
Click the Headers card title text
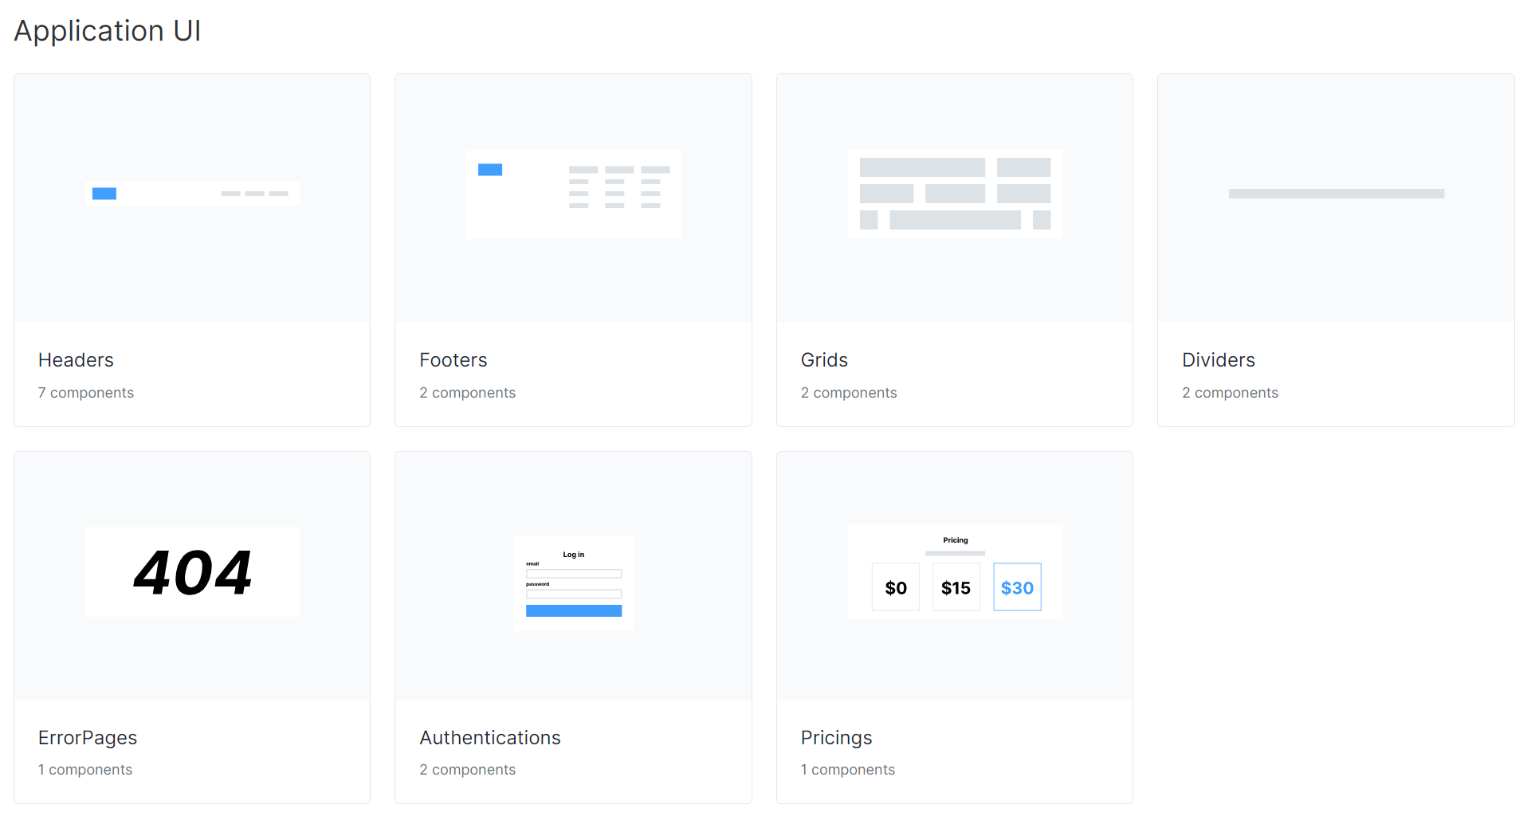[x=76, y=359]
